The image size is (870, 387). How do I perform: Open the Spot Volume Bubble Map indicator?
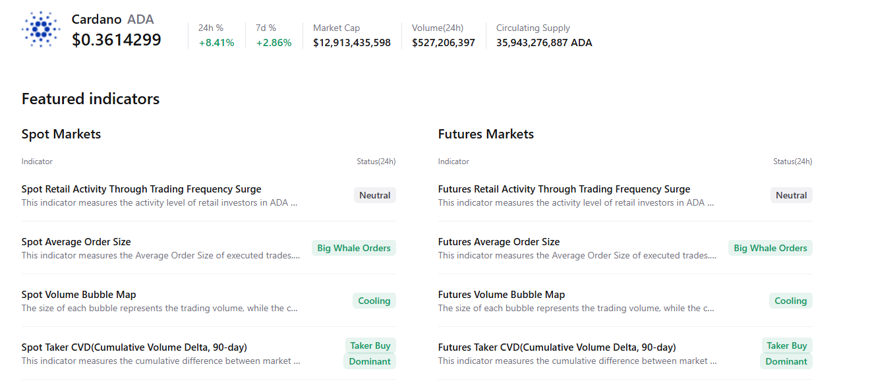click(79, 294)
